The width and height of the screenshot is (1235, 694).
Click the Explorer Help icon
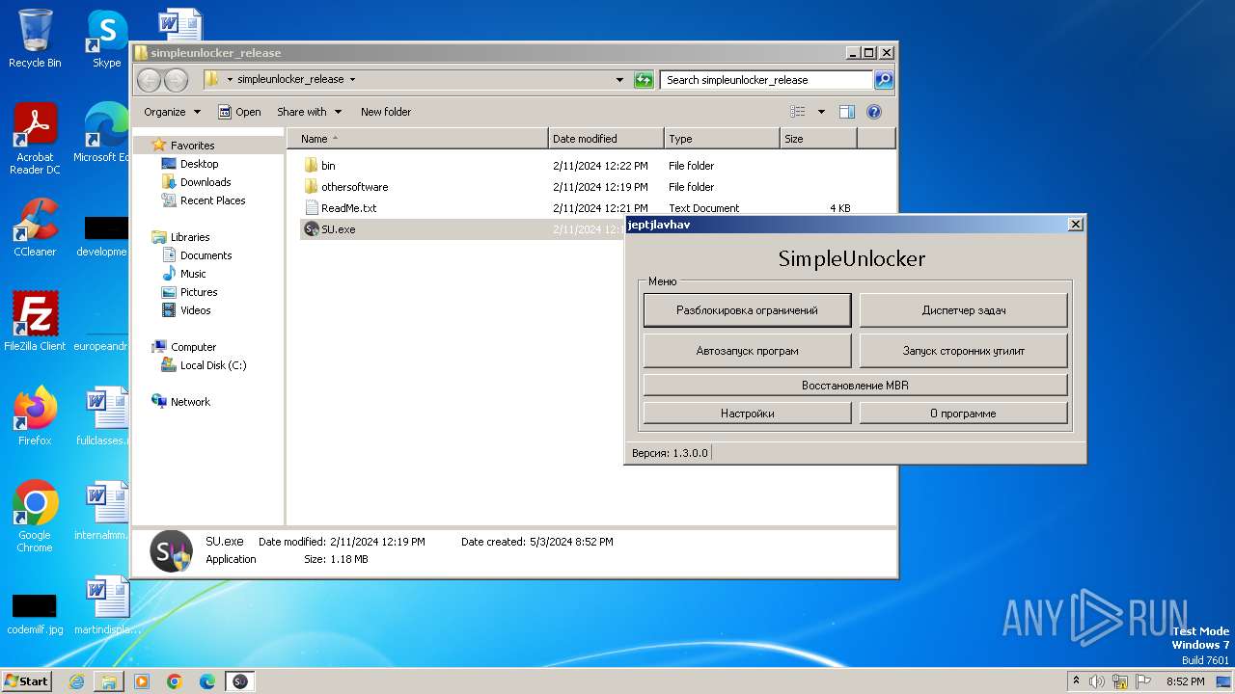(x=874, y=112)
